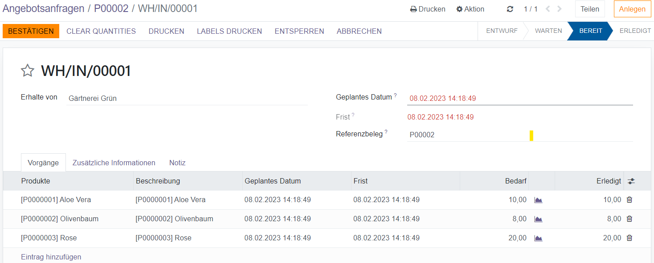Open the Aktion gear menu

point(470,9)
